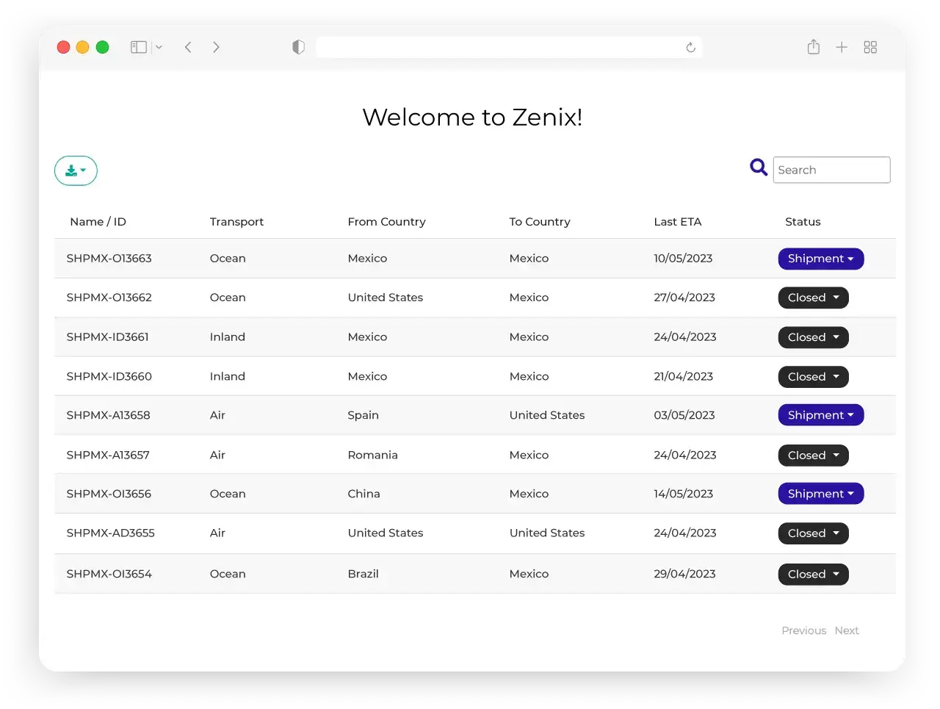
Task: Open Closed status dropdown for SHPMX-AD3655
Action: click(814, 533)
